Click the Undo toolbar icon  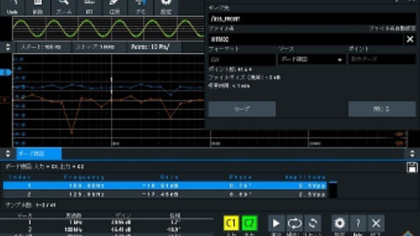(x=12, y=7)
